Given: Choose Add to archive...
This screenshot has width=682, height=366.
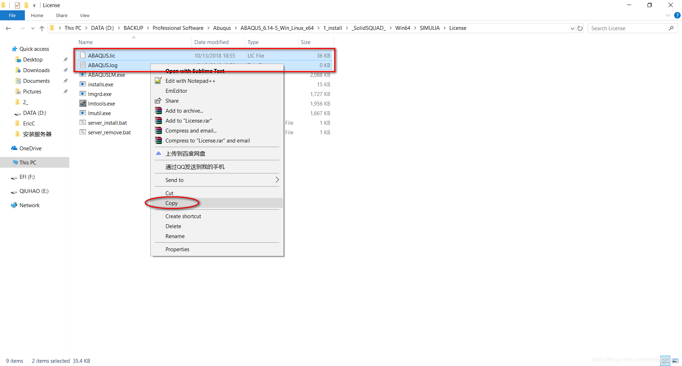Looking at the screenshot, I should click(x=217, y=111).
